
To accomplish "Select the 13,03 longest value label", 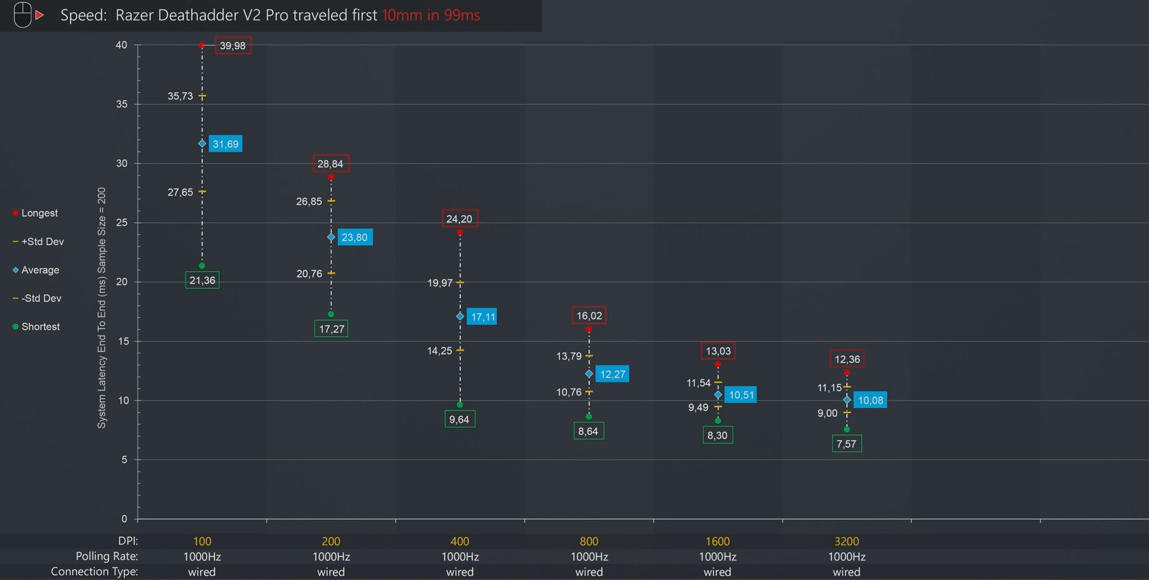I will (718, 351).
